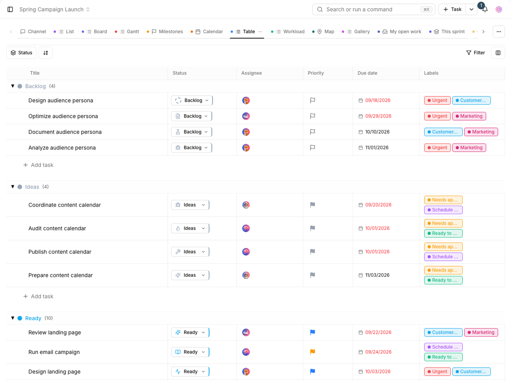Image resolution: width=511 pixels, height=381 pixels.
Task: Collapse the Ready group
Action: click(x=13, y=318)
